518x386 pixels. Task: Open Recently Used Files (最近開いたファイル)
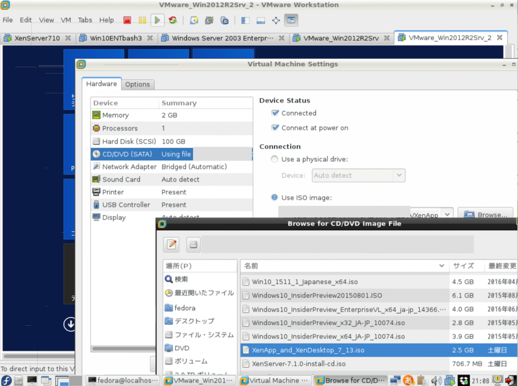(x=200, y=293)
